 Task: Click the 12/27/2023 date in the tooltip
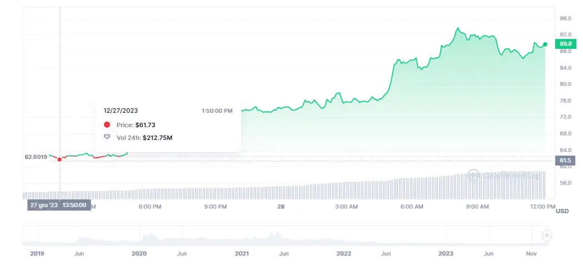121,111
